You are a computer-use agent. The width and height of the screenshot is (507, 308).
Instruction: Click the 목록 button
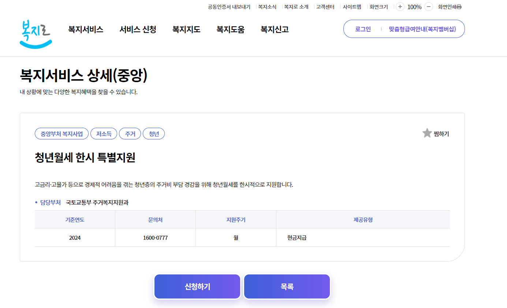click(287, 286)
